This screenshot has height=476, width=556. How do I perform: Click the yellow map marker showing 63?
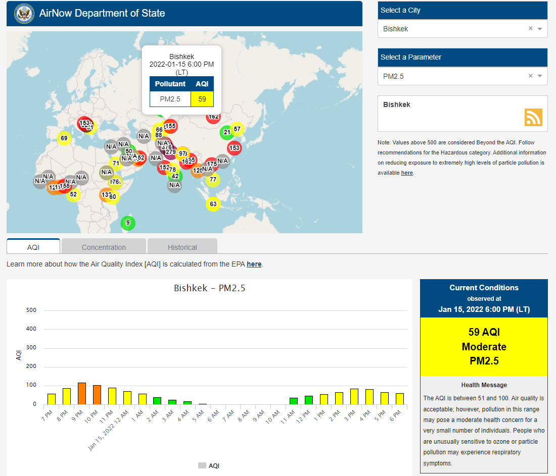[213, 204]
